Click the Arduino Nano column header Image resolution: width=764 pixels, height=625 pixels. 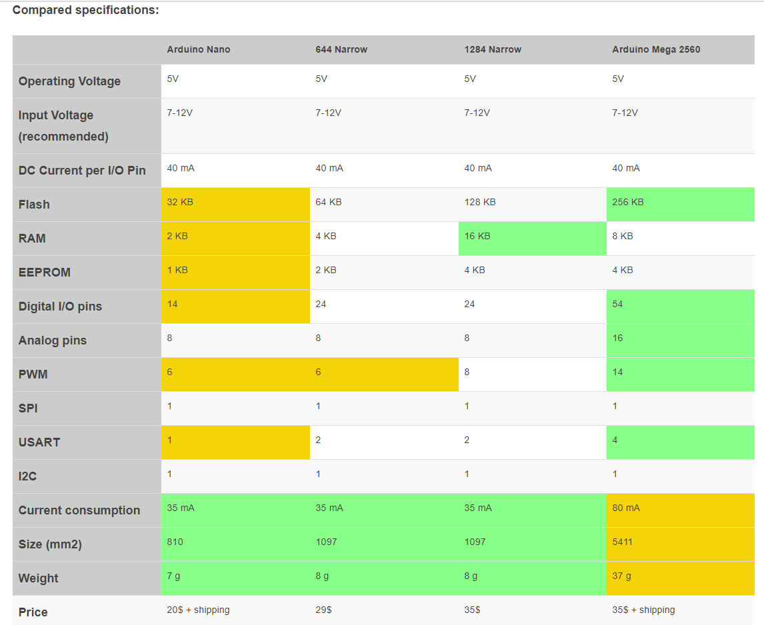[x=199, y=49]
